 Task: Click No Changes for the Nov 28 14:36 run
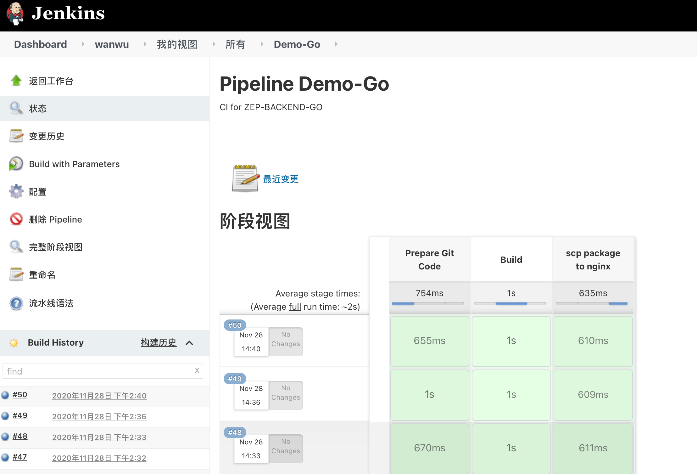[x=286, y=395]
